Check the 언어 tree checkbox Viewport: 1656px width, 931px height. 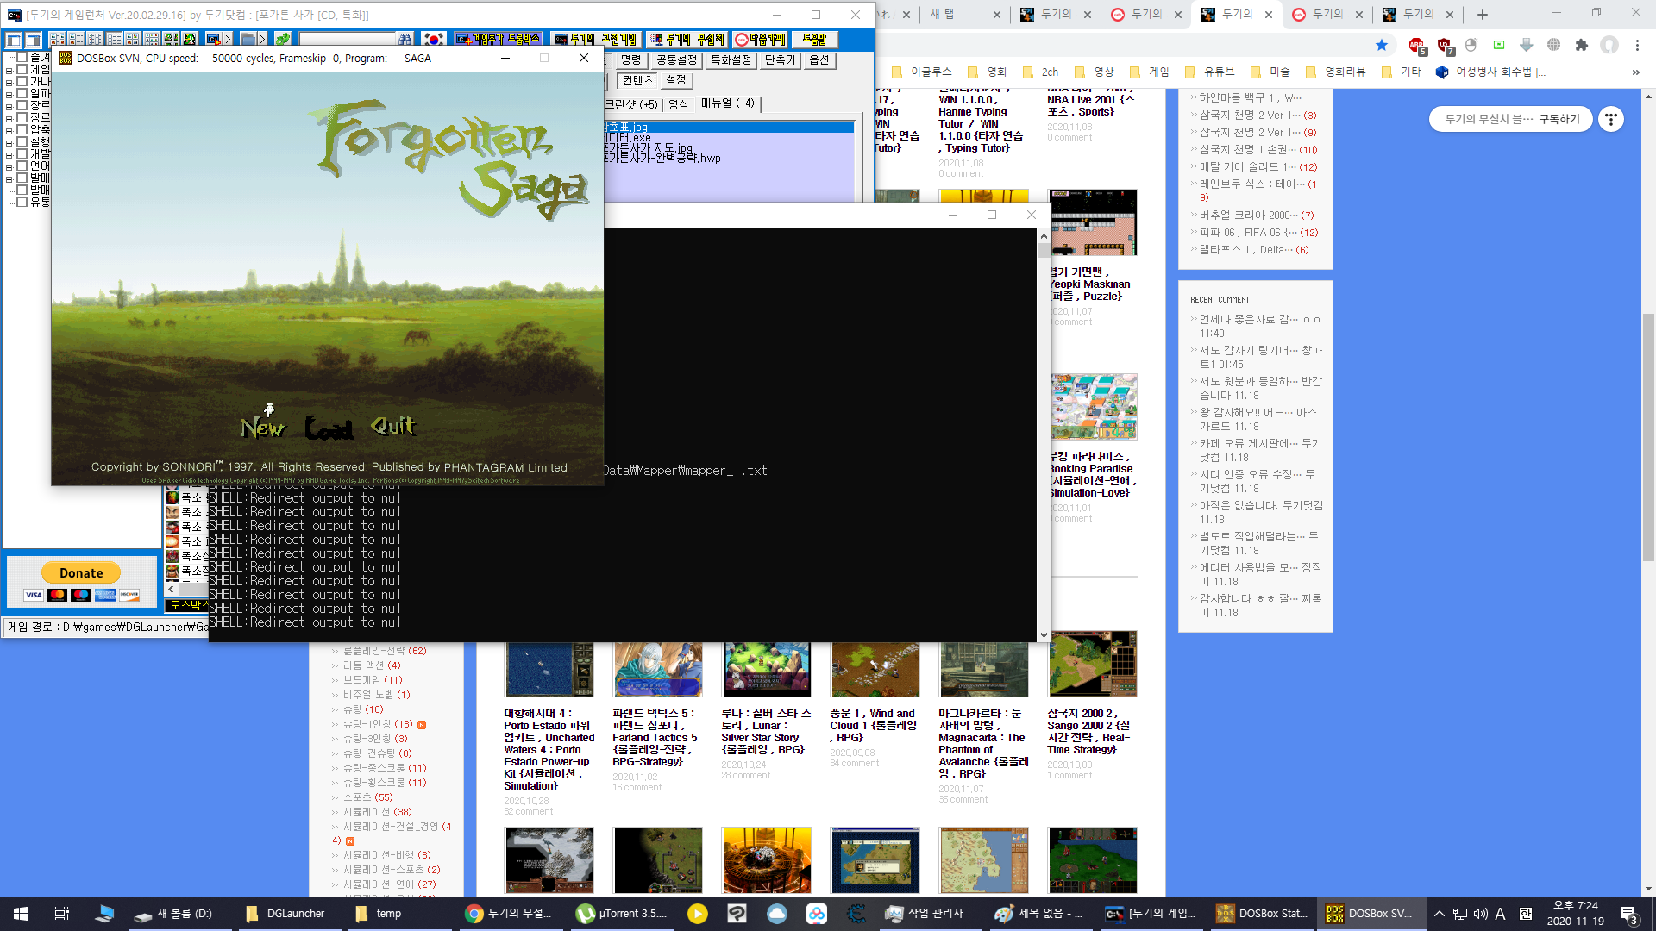point(22,166)
